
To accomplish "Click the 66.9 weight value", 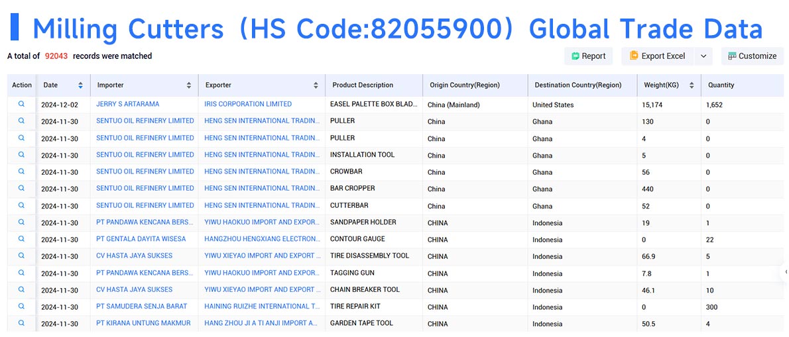I will click(x=648, y=256).
